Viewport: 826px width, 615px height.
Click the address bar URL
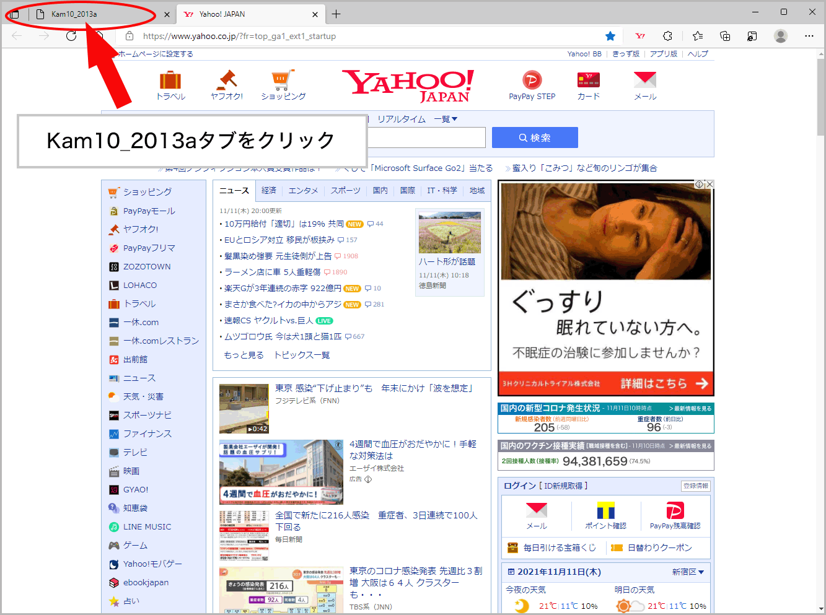pos(239,36)
